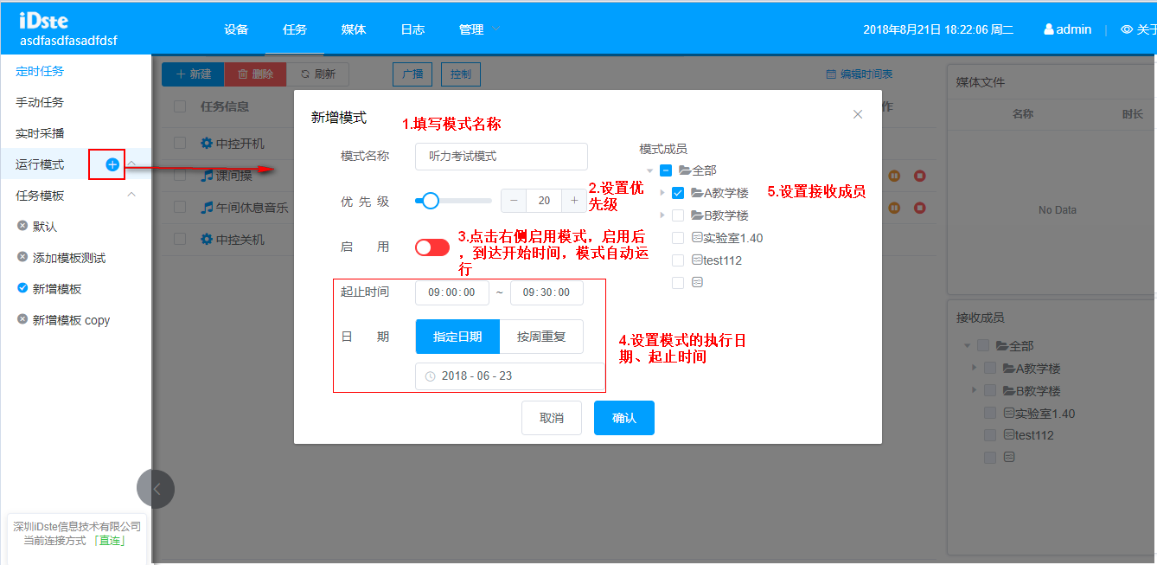
Task: Click the 09:30:00 end time field
Action: click(x=547, y=292)
